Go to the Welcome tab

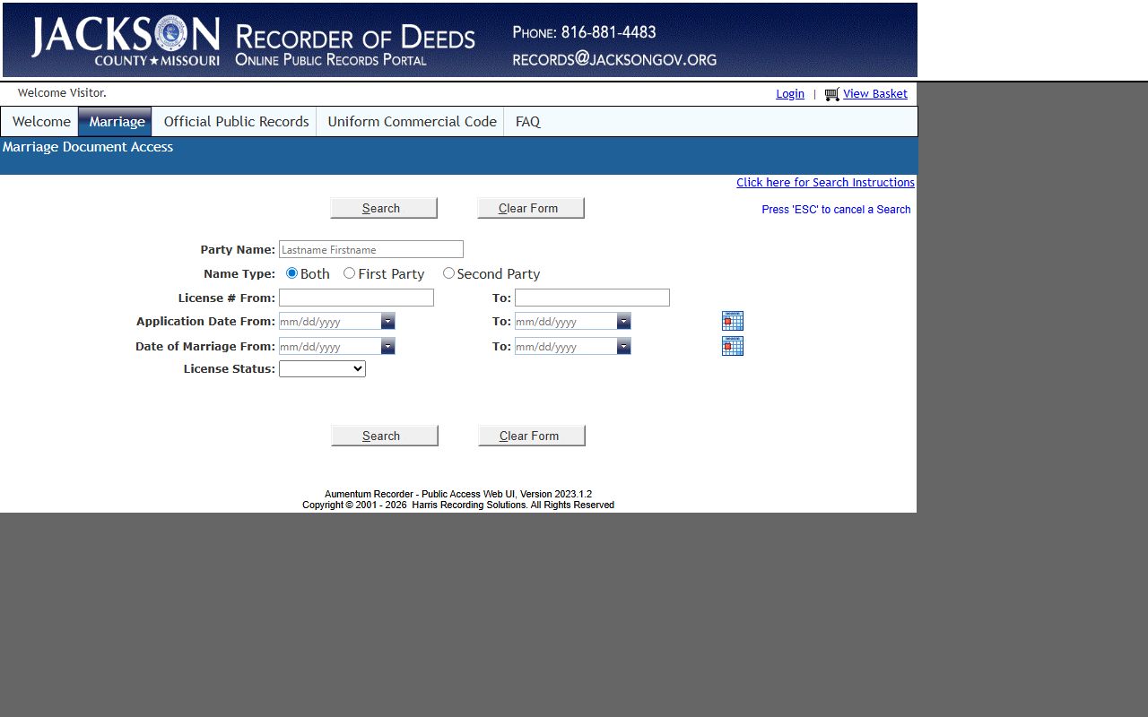pyautogui.click(x=41, y=121)
